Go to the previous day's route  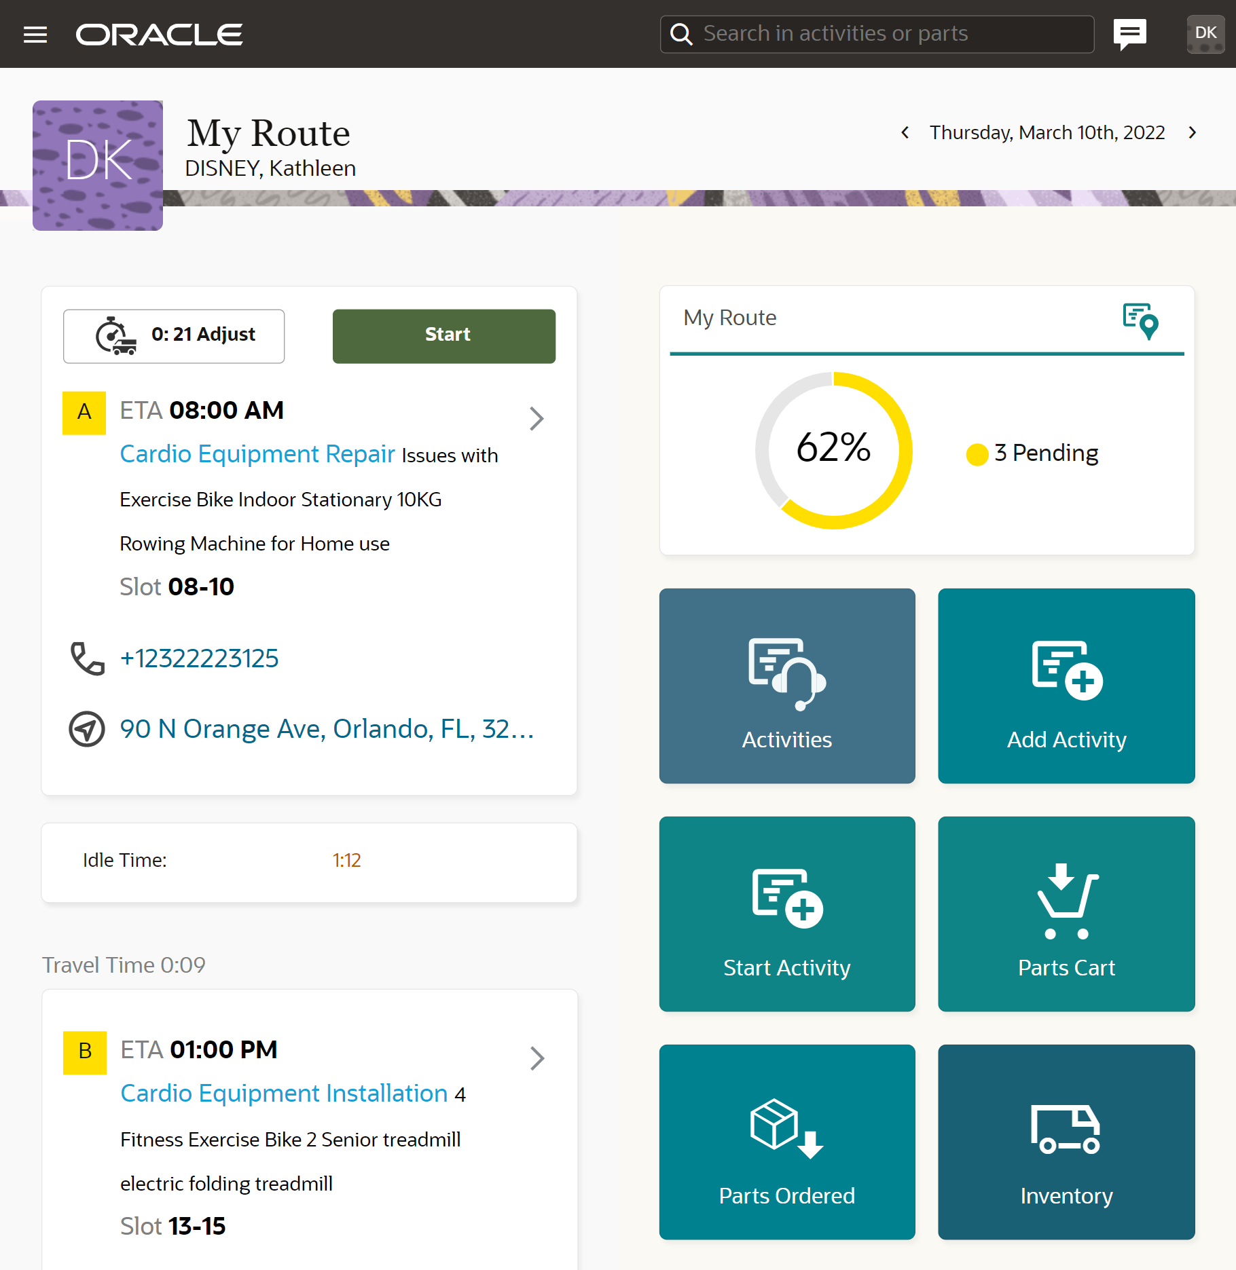tap(905, 132)
